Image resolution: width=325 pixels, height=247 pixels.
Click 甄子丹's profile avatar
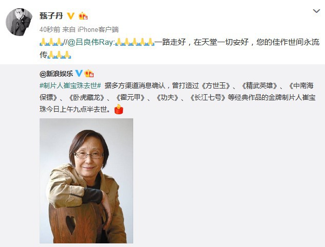[19, 22]
